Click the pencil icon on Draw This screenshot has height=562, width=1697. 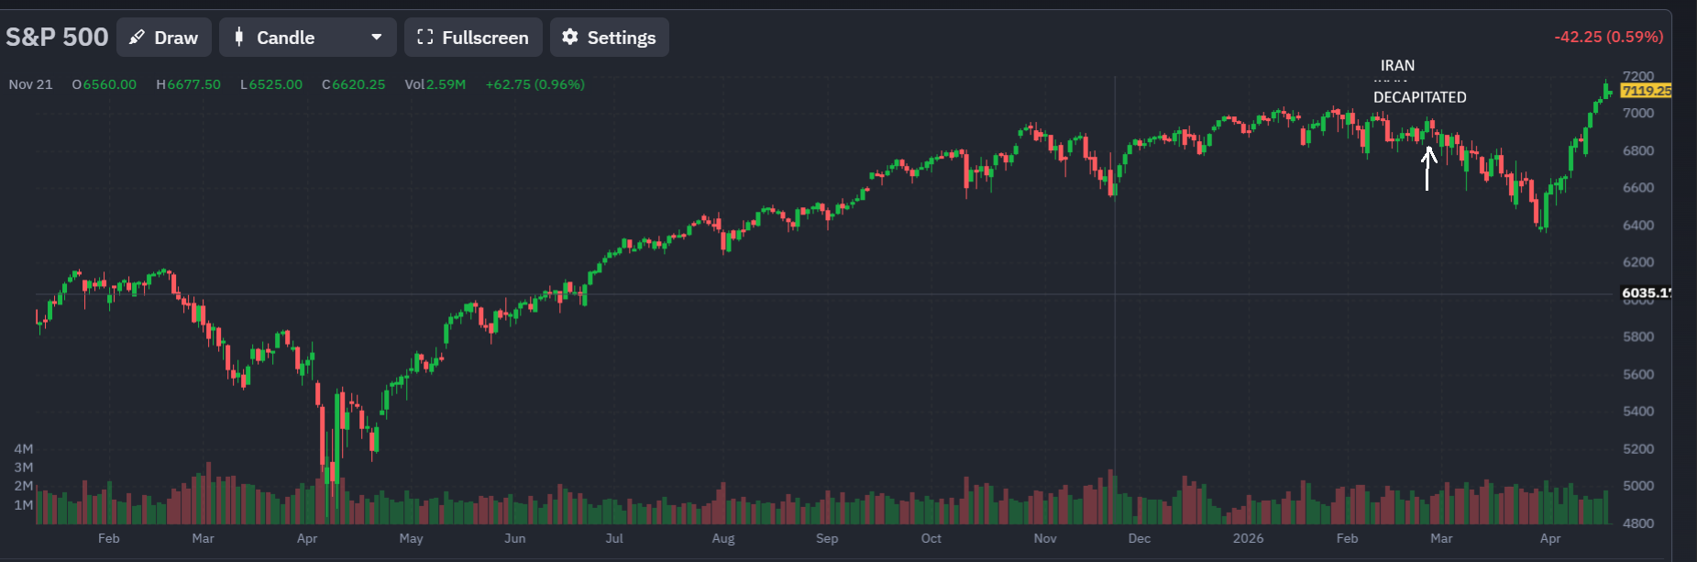(137, 38)
